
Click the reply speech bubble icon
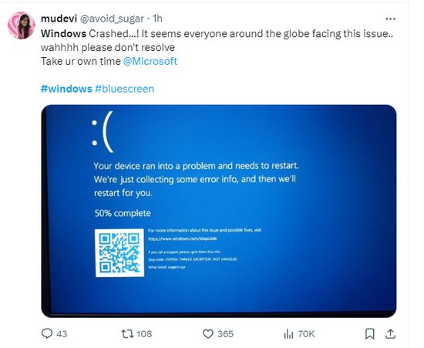(47, 333)
